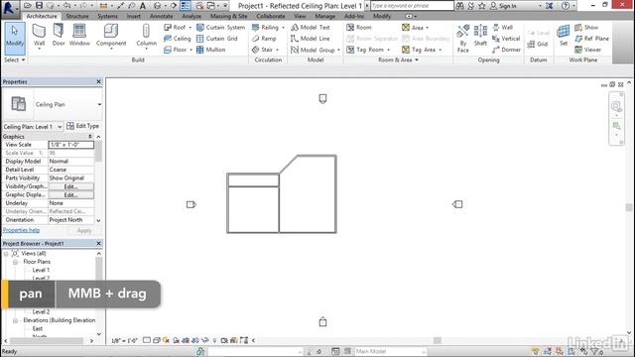Select Curtain Grid tool
The image size is (635, 357).
[217, 39]
